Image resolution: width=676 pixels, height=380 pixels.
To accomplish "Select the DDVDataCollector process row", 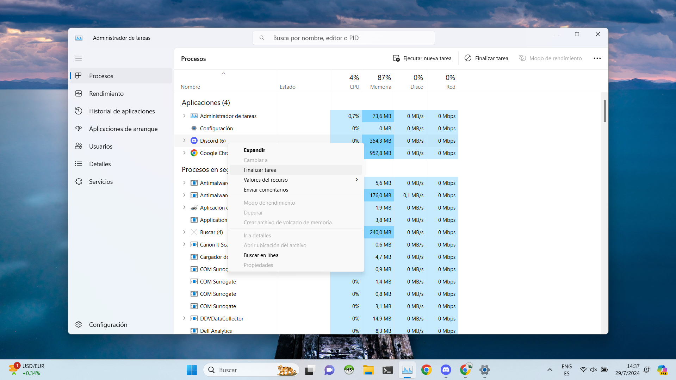I will (316, 318).
